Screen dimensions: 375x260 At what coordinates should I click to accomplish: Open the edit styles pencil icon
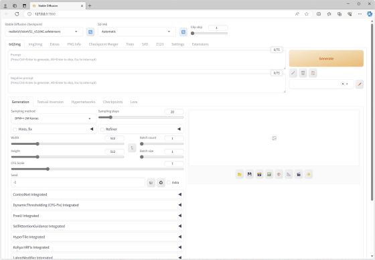pos(359,84)
